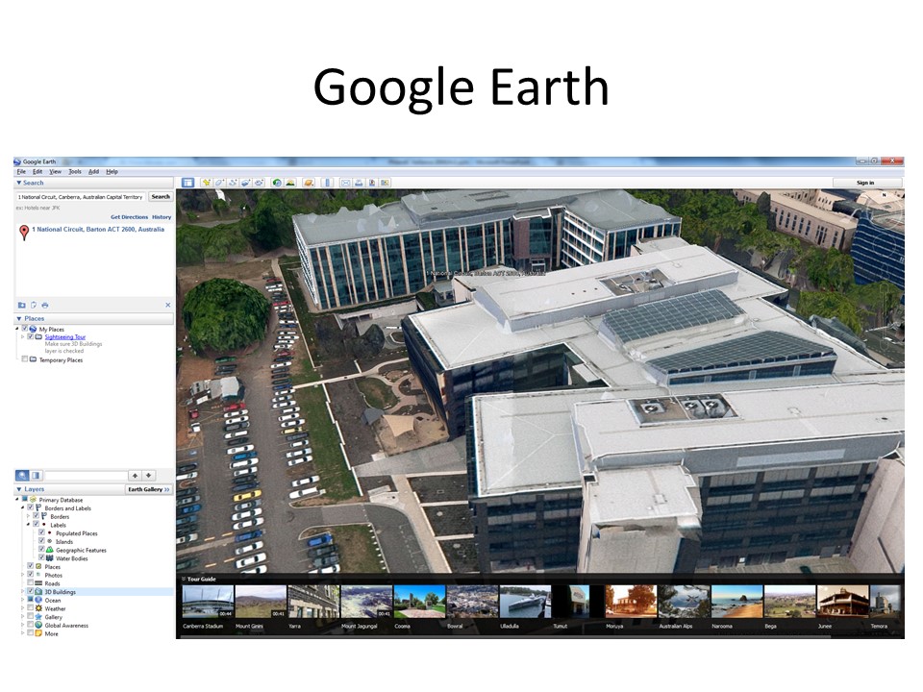Open the Help menu
The width and height of the screenshot is (923, 692).
pos(112,171)
